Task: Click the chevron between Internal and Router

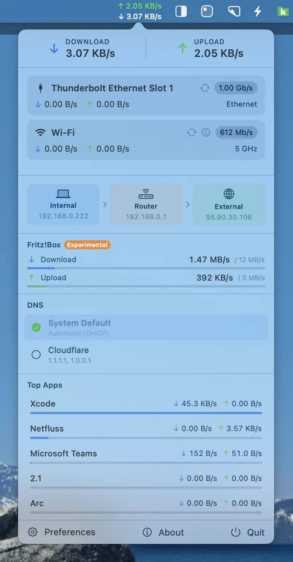Action: pos(105,204)
